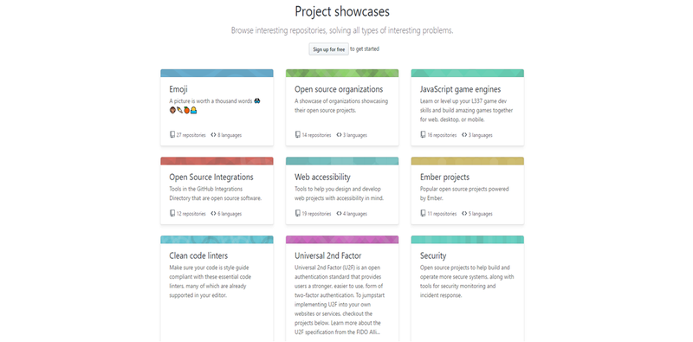The width and height of the screenshot is (693, 342).
Task: Open the Clean code linters showcase
Action: coord(198,255)
